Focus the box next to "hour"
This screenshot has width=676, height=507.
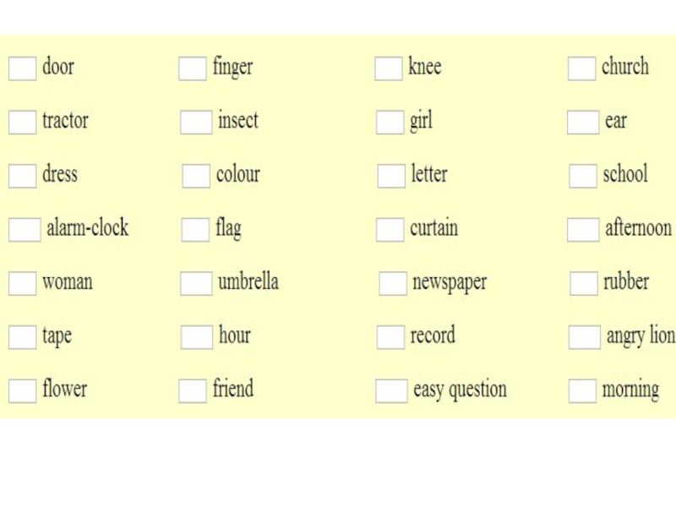coord(196,337)
